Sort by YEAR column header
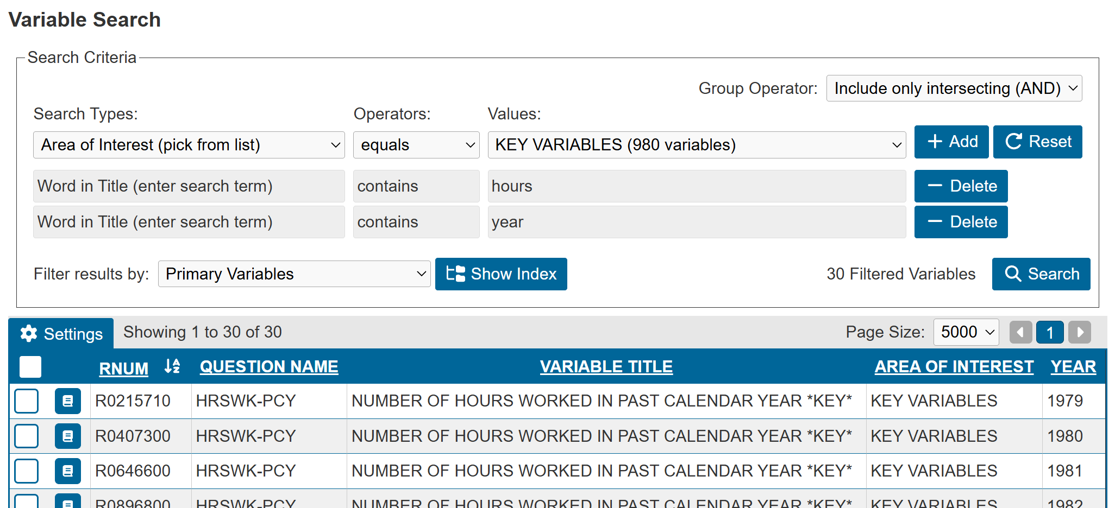1115x508 pixels. pos(1074,367)
